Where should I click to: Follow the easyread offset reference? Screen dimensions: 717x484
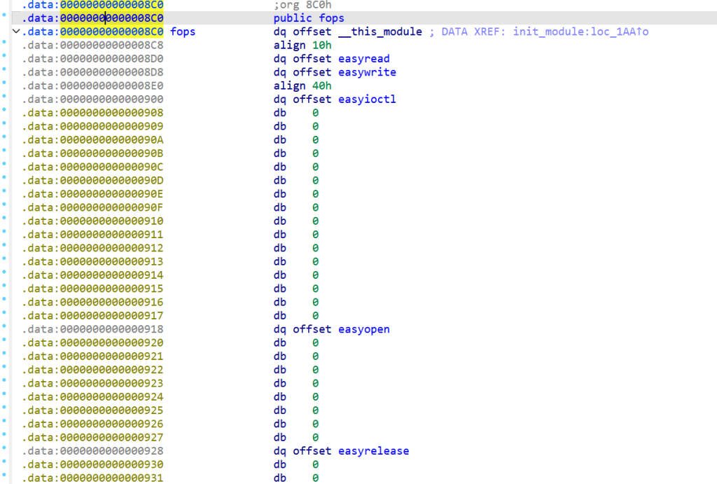(364, 59)
